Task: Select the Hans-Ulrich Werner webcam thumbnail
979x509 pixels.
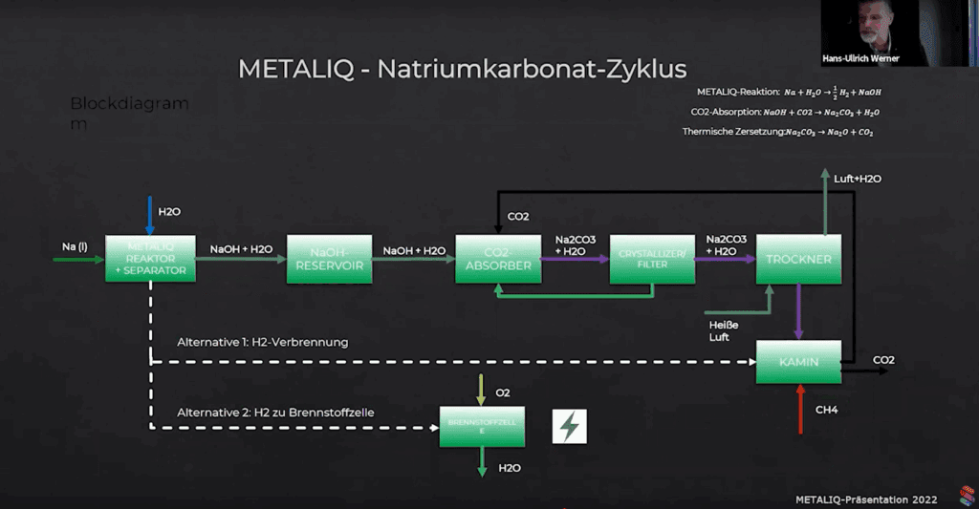Action: tap(874, 33)
